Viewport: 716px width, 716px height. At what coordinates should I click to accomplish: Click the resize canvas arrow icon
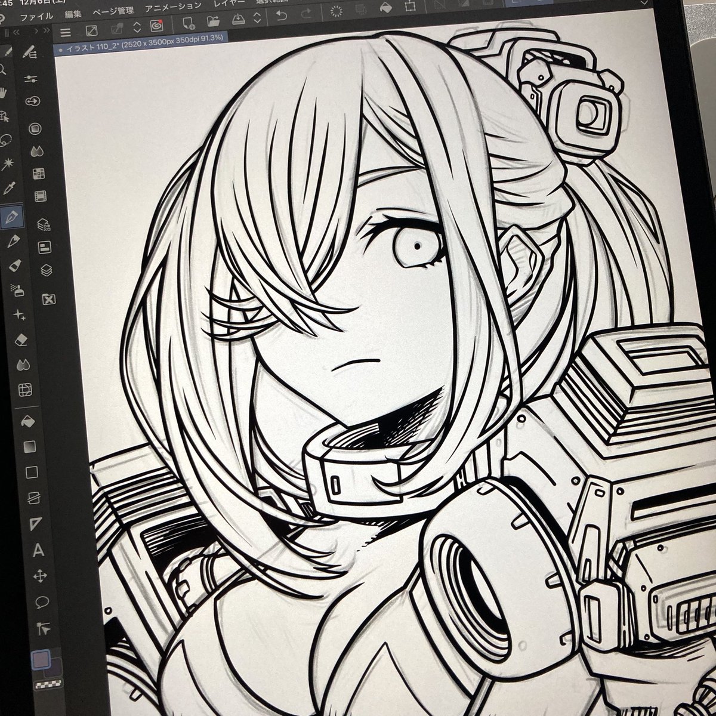(92, 30)
